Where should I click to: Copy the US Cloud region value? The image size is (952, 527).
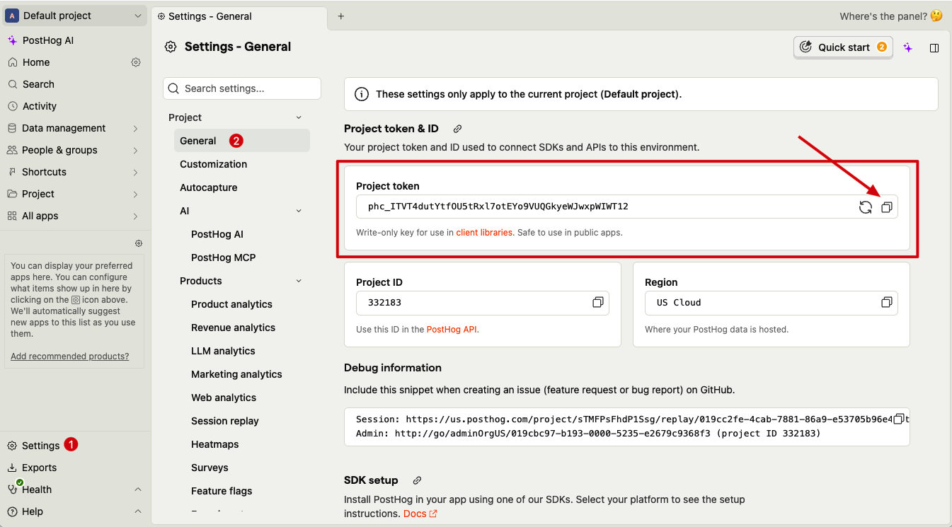tap(886, 302)
